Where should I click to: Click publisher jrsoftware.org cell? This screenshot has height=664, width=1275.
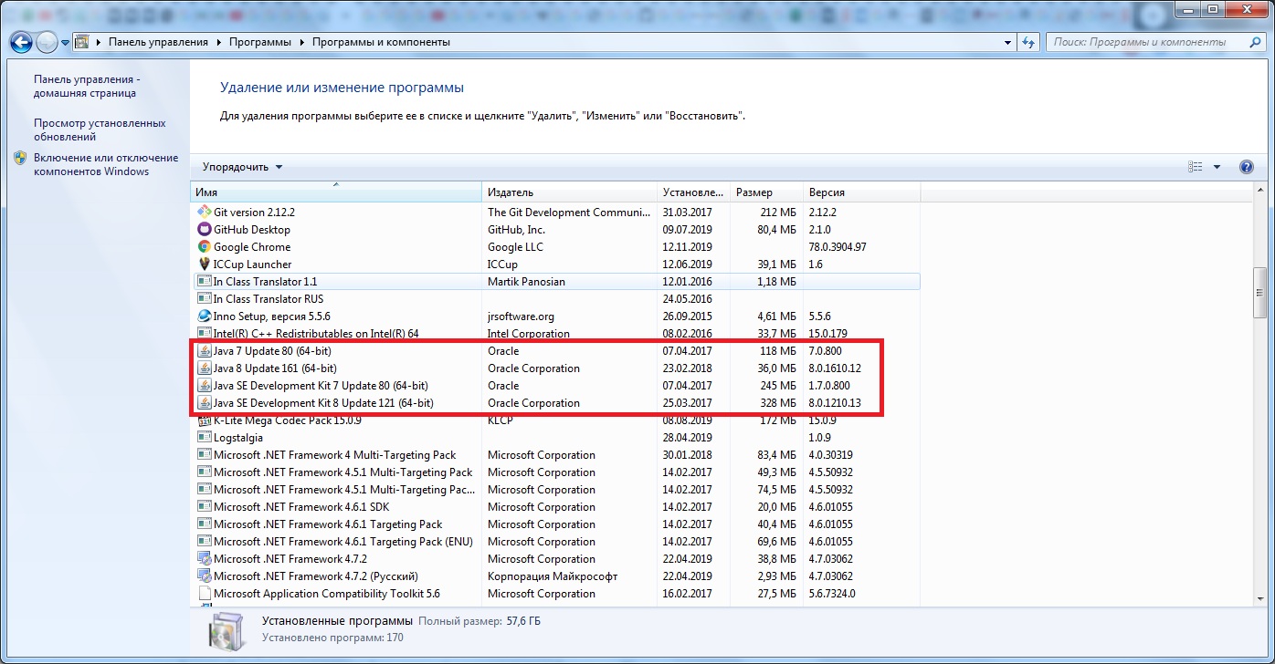pyautogui.click(x=521, y=316)
